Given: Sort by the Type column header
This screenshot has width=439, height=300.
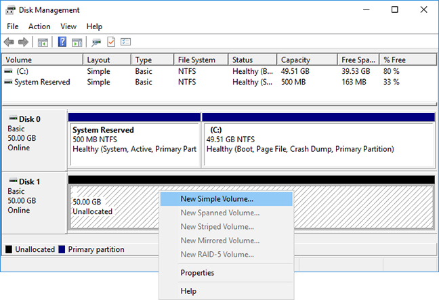Looking at the screenshot, I should coord(152,60).
